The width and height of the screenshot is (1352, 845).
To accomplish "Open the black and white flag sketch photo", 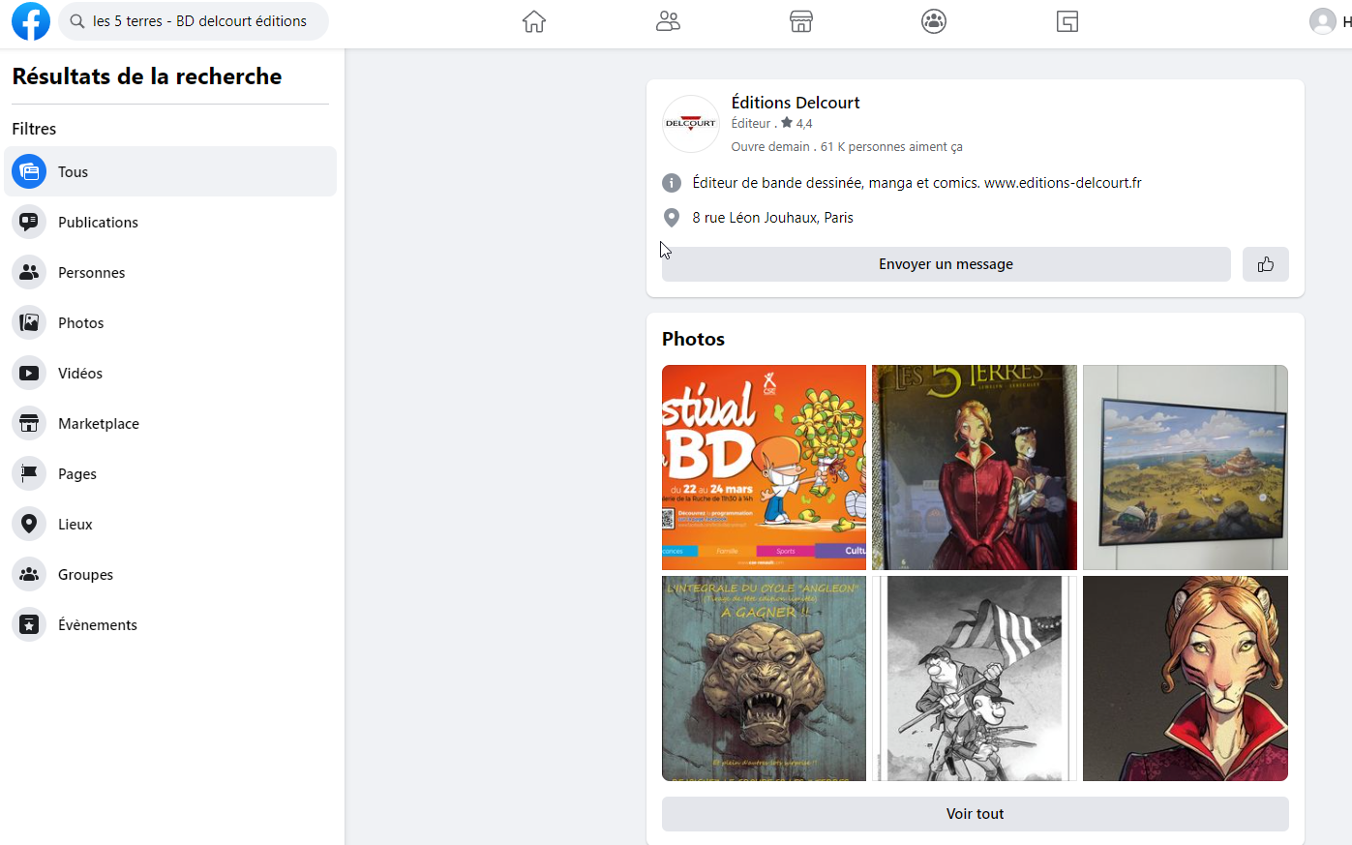I will (975, 679).
